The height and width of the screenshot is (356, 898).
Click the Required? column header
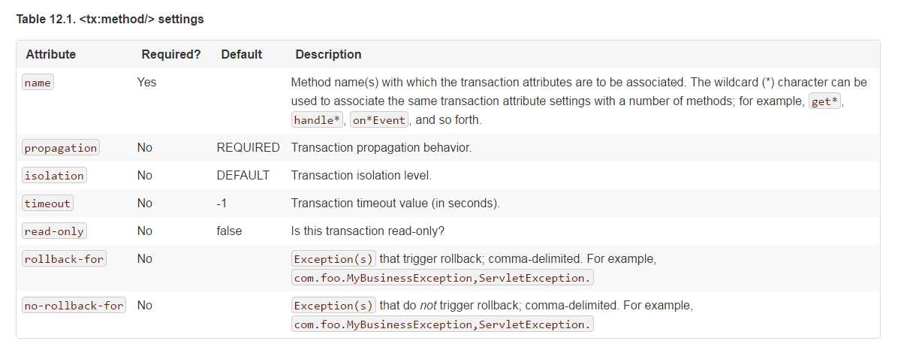tap(171, 55)
